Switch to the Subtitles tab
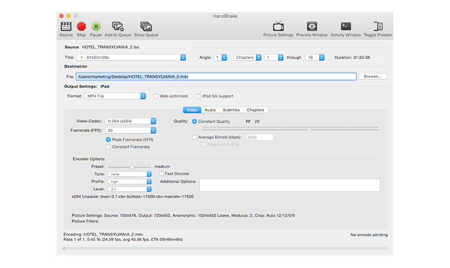This screenshot has width=450, height=268. coord(231,110)
